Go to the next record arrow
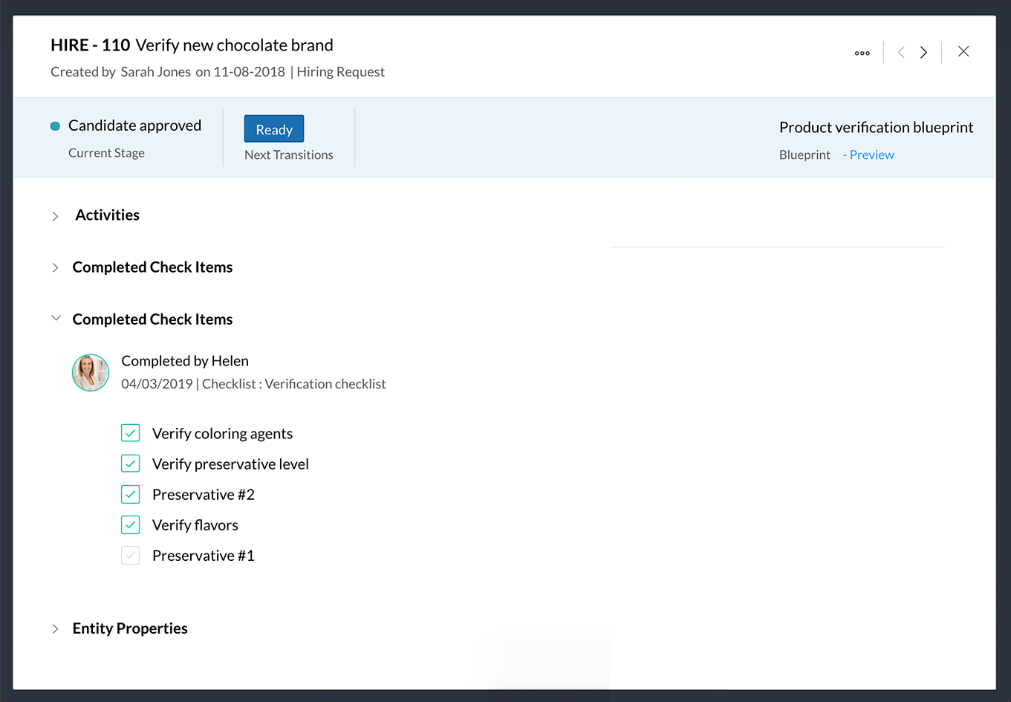The height and width of the screenshot is (702, 1011). 924,52
